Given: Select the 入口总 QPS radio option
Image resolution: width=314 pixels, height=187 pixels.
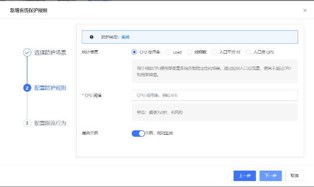Looking at the screenshot, I should pos(248,52).
